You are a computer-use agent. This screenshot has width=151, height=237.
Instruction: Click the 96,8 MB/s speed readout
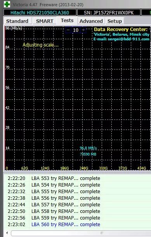pyautogui.click(x=89, y=148)
